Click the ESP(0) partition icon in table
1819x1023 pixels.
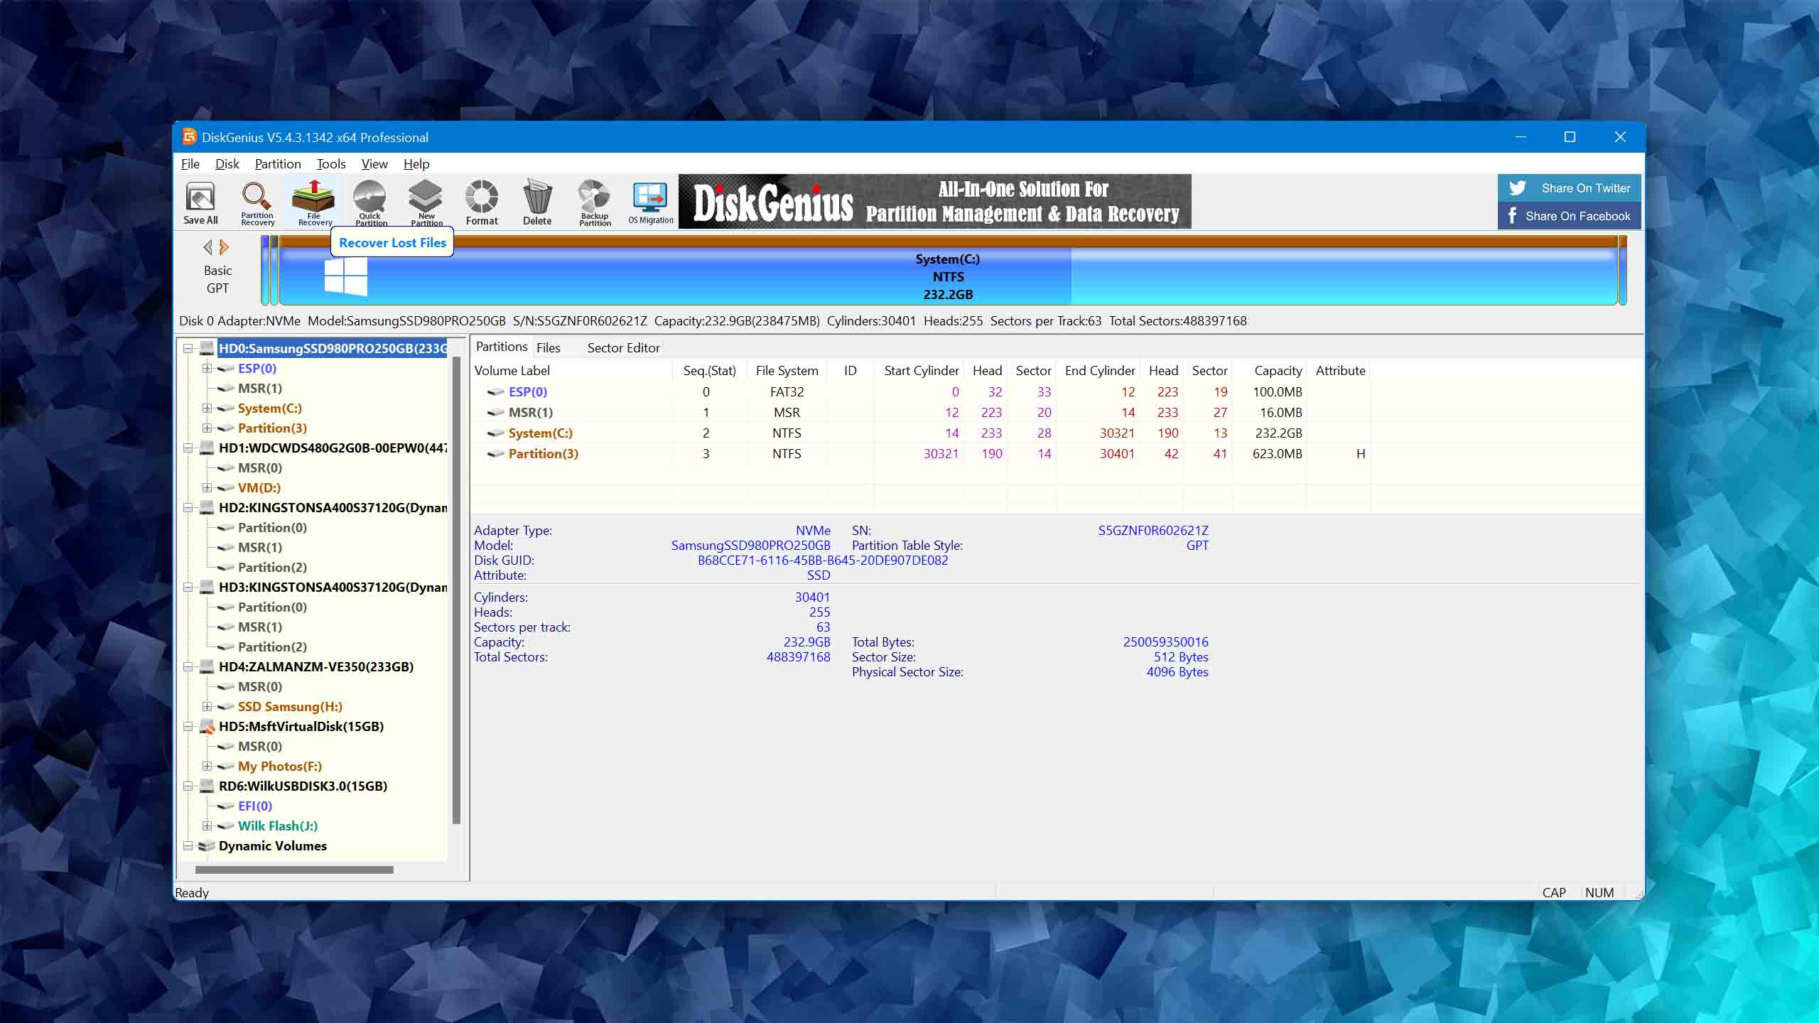click(495, 391)
